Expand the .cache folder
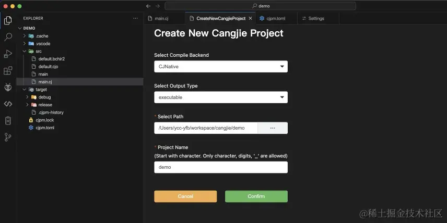Screen dimensions: 447x223 (25, 36)
